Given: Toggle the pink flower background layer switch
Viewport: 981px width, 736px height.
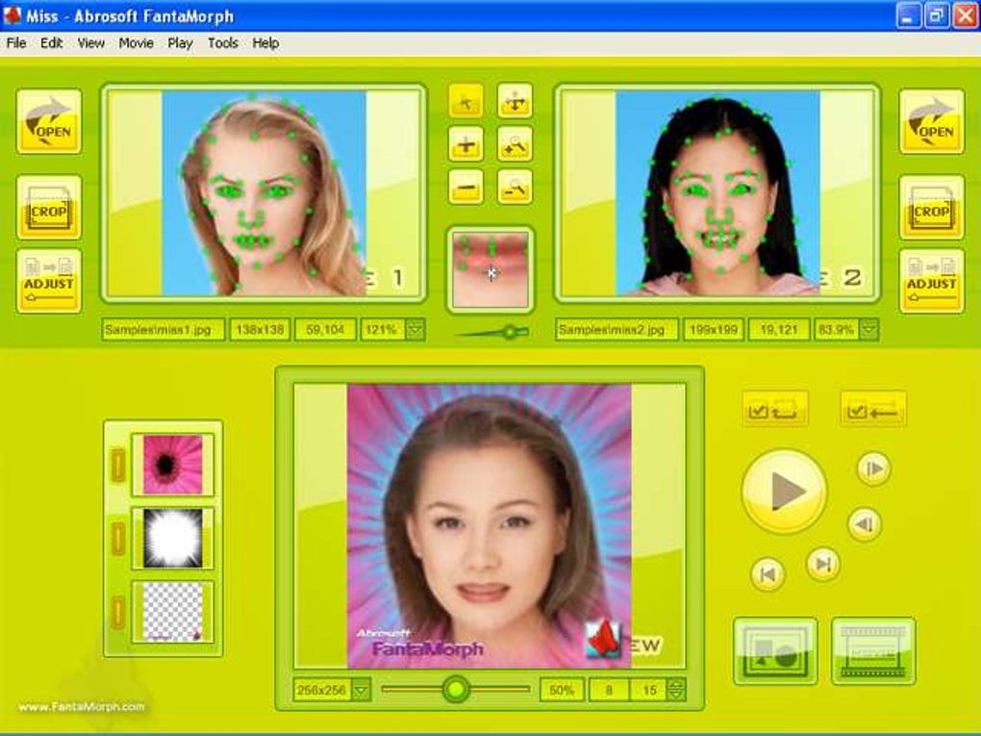Looking at the screenshot, I should point(117,465).
